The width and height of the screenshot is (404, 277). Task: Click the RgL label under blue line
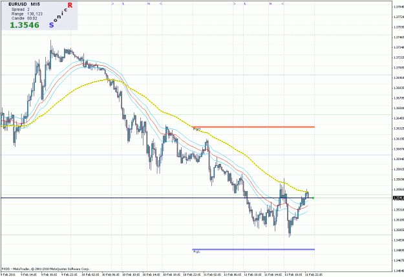[197, 252]
